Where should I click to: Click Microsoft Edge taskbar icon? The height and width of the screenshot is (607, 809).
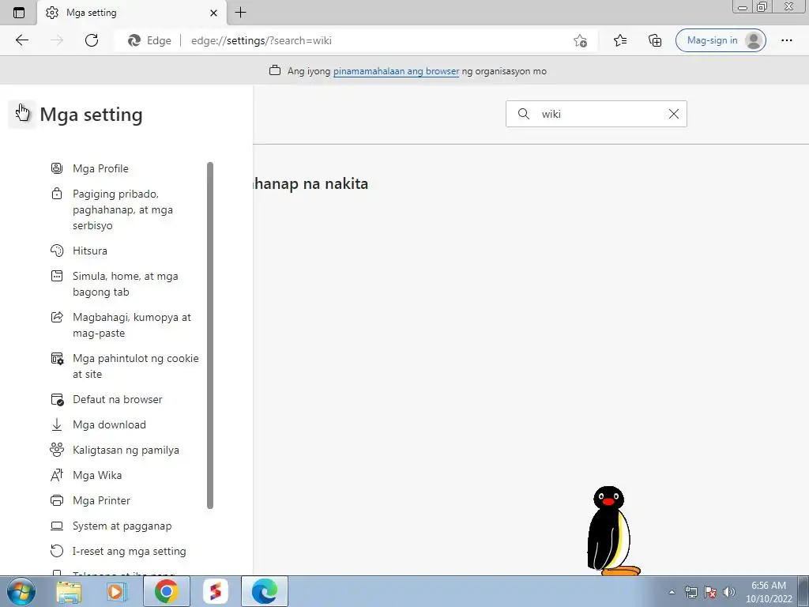tap(264, 591)
